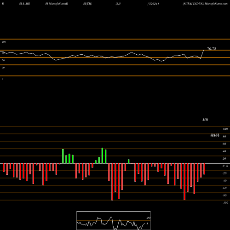The image size is (230, 230).
Task: Click the 'SI(TM)' header text
Action: (87, 4)
